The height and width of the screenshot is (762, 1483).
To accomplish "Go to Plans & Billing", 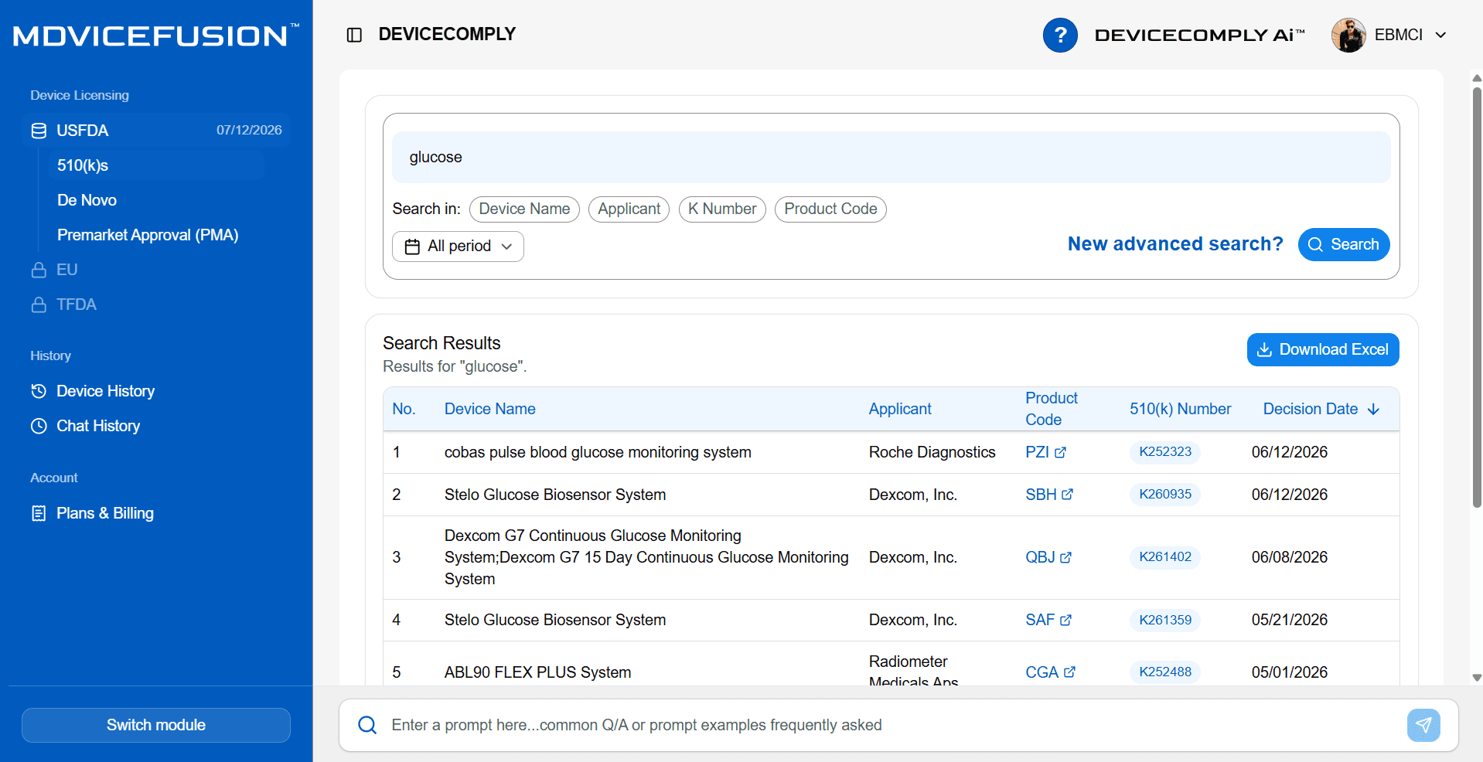I will pos(105,513).
